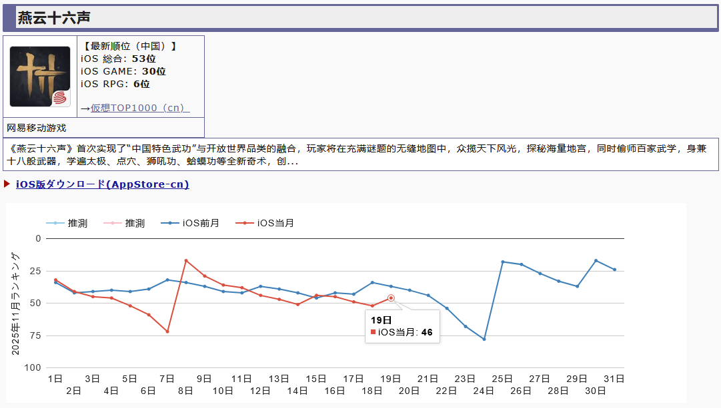
Task: Click the blue data point on 18日
Action: pos(372,282)
